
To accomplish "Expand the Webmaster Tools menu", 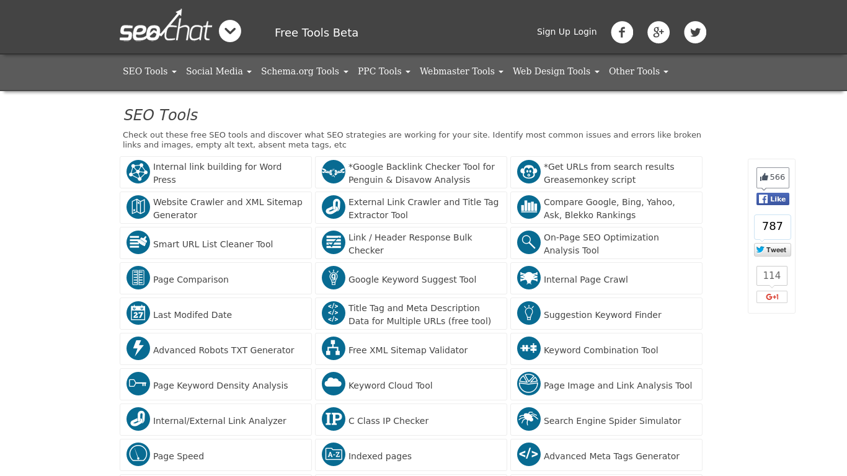I will tap(461, 71).
